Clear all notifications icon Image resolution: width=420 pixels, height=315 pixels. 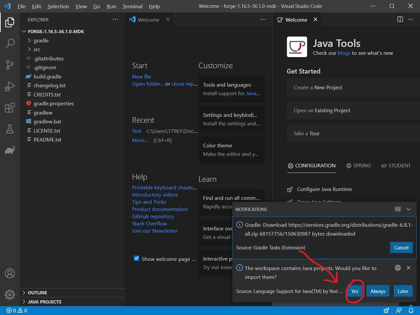(398, 209)
